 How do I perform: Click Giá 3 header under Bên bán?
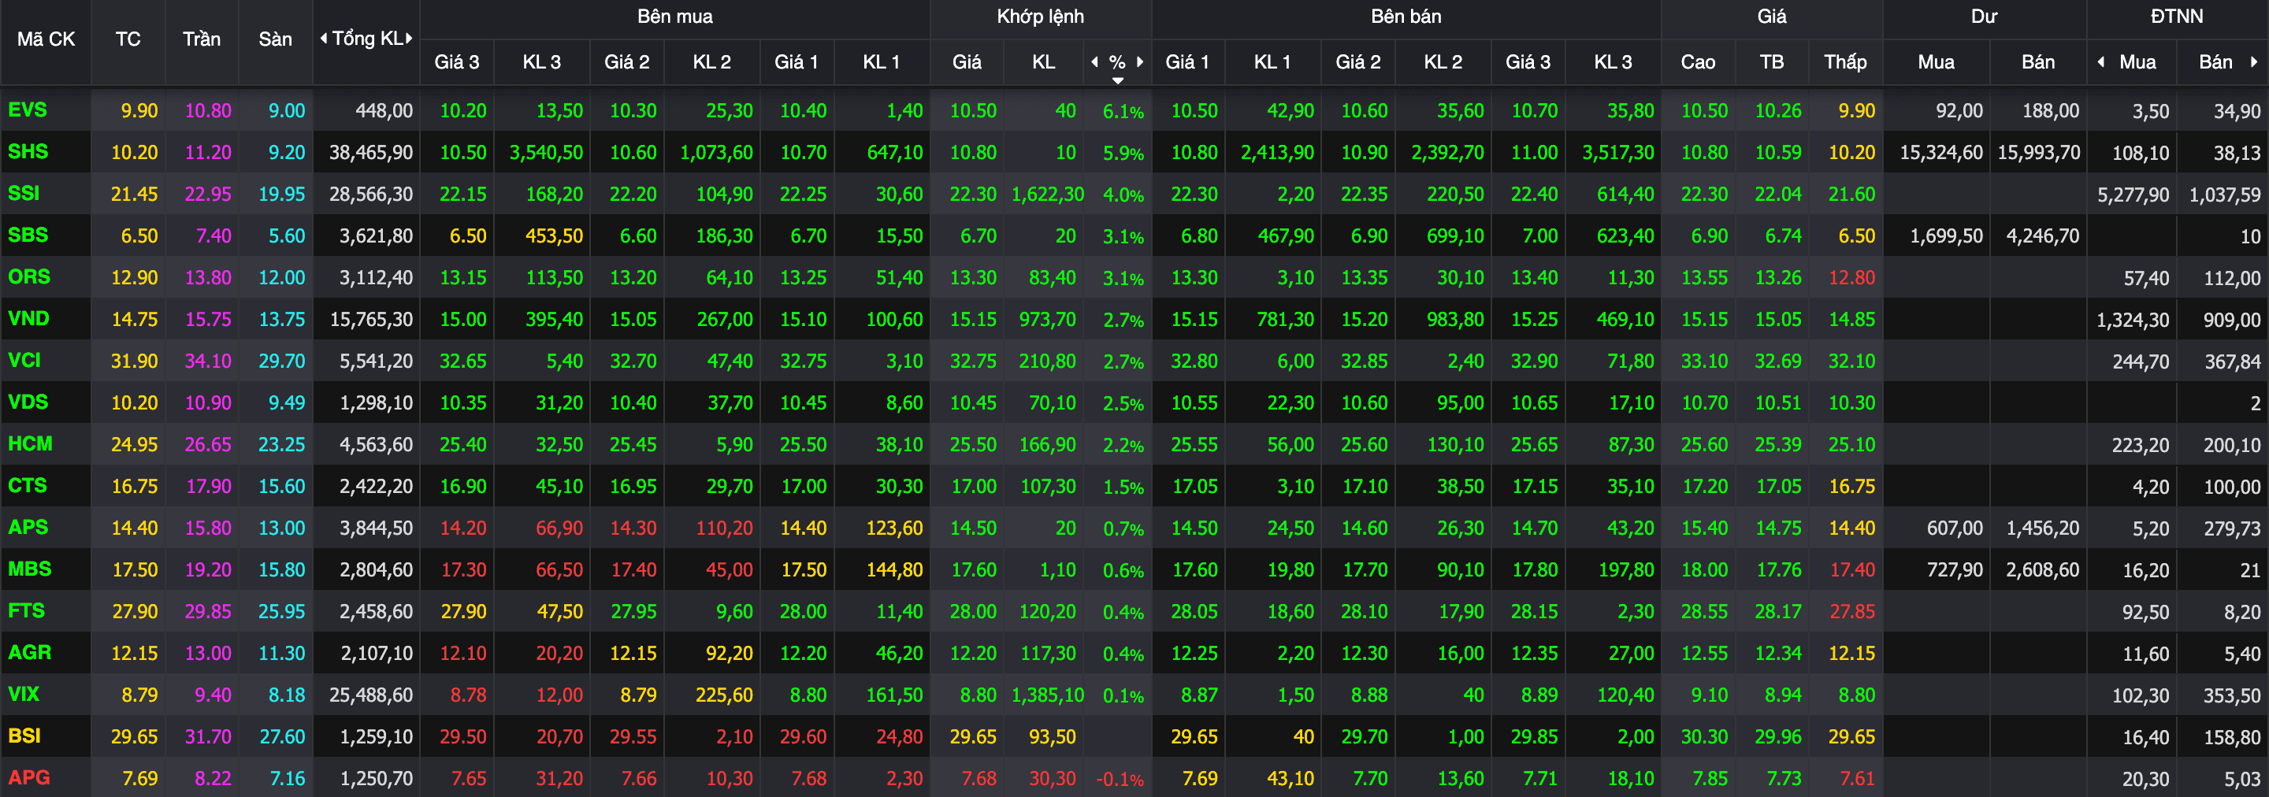pos(1528,61)
